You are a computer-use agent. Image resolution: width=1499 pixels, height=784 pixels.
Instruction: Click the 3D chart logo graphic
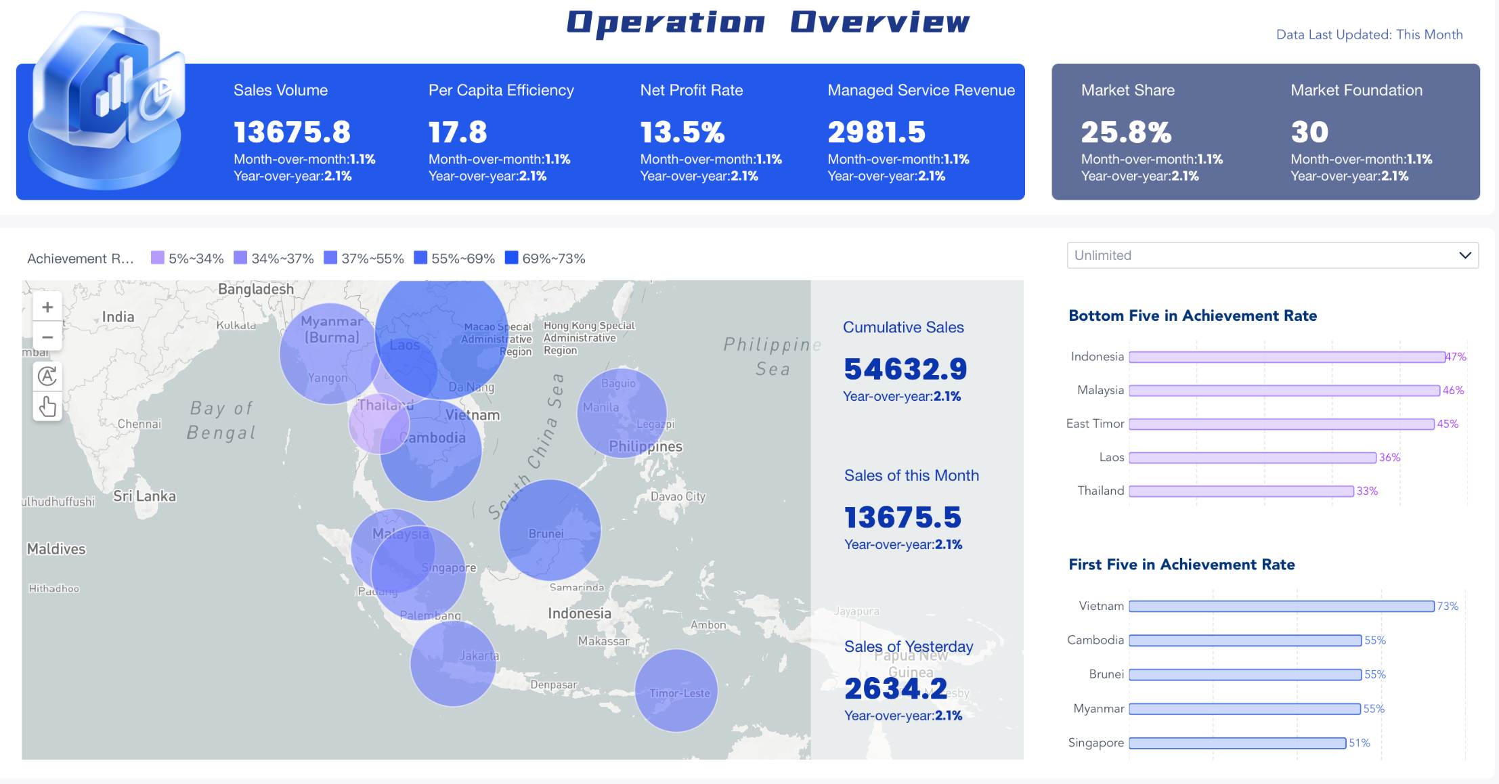tap(106, 102)
